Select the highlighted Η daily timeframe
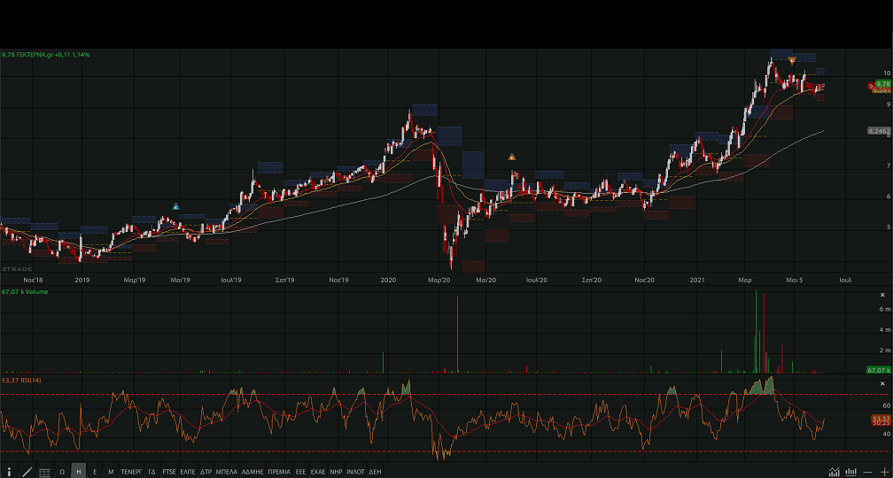The width and height of the screenshot is (893, 478). pyautogui.click(x=79, y=472)
